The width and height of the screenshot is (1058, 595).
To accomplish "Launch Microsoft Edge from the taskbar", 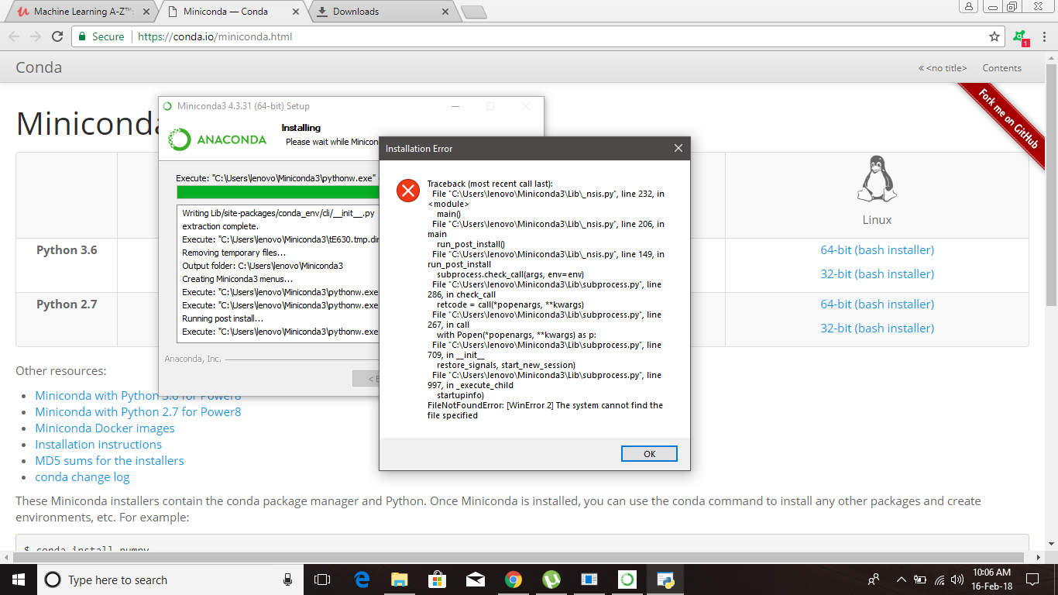I will [361, 579].
